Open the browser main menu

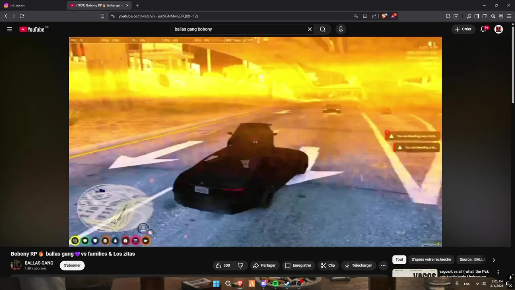(509, 16)
